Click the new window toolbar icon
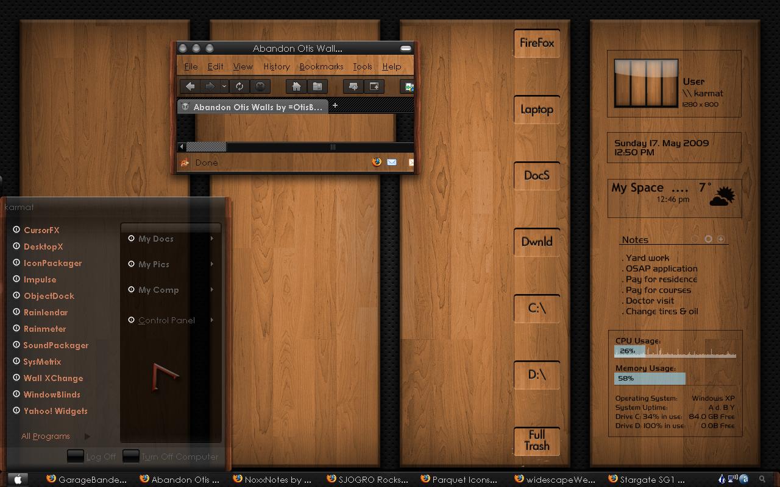Viewport: 780px width, 487px height. click(374, 86)
